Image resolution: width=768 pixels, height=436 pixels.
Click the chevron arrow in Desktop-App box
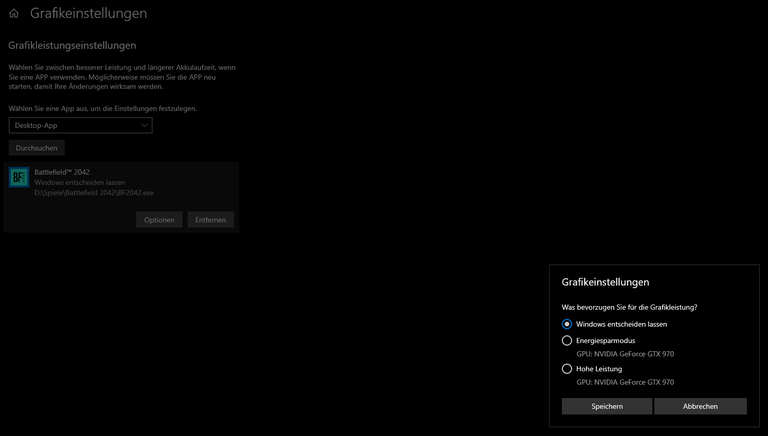click(x=144, y=125)
